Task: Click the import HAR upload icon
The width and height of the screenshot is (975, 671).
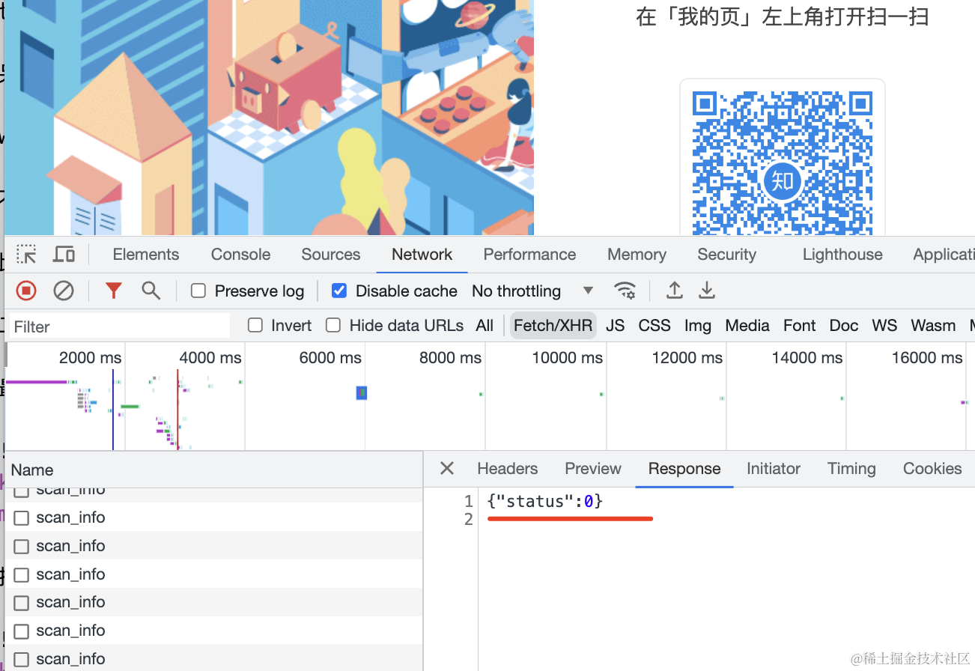Action: point(674,291)
